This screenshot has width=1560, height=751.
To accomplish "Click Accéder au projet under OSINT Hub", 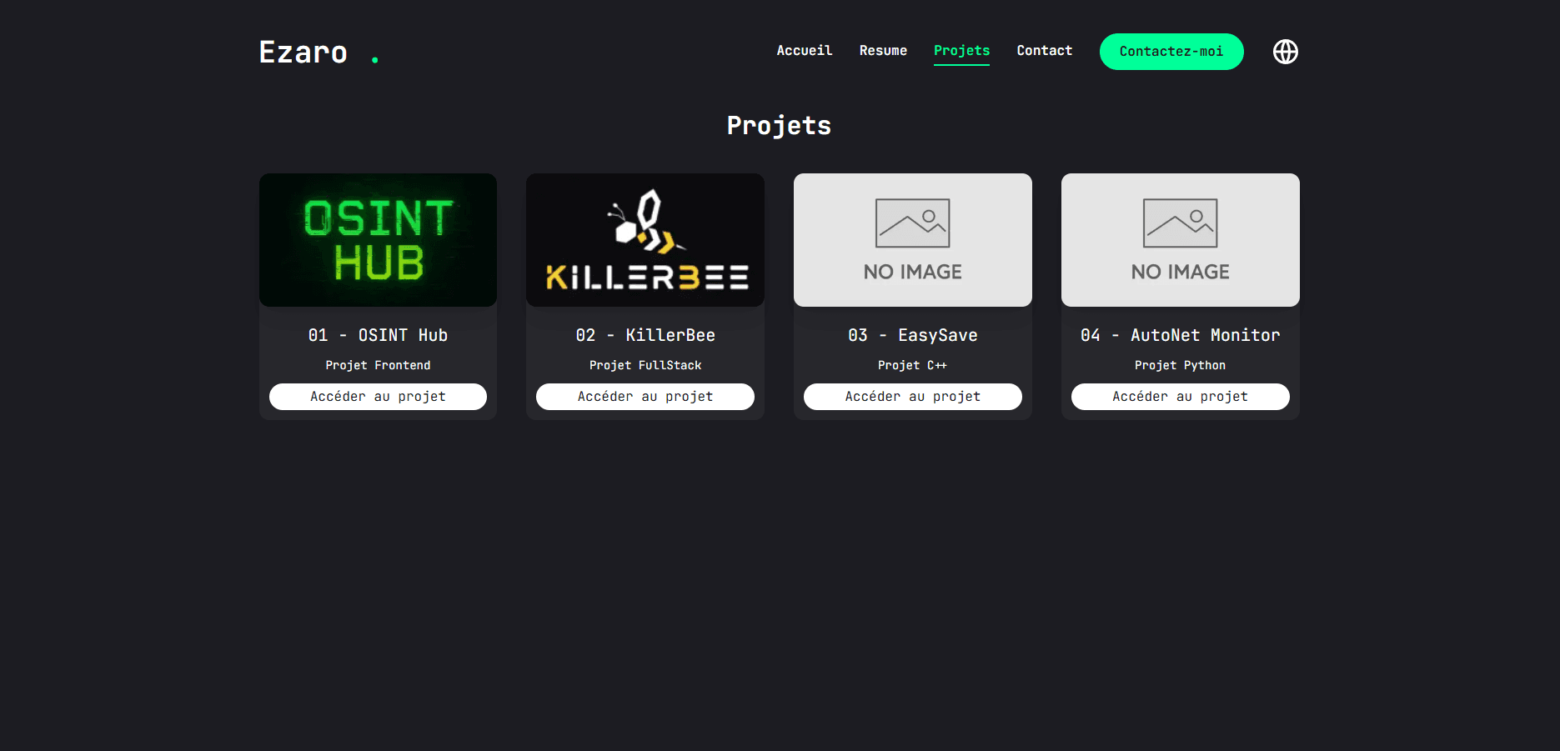I will pyautogui.click(x=377, y=396).
